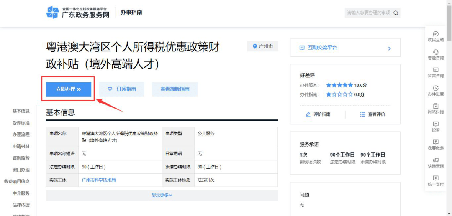Open the 广州市 location selector

point(262,46)
